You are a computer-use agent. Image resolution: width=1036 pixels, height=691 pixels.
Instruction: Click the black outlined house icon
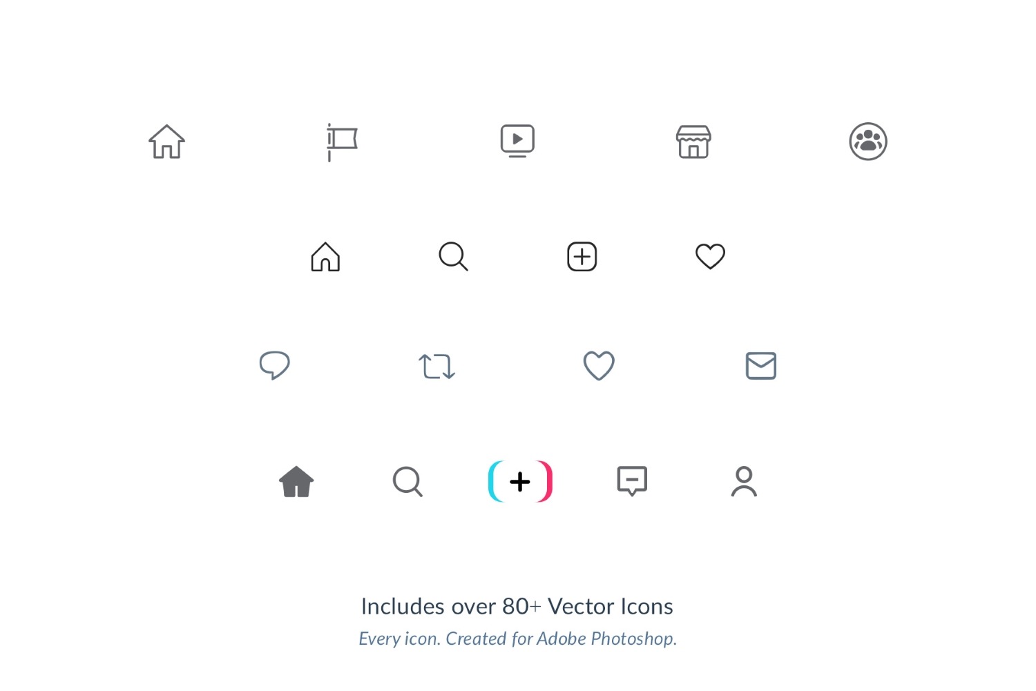coord(325,257)
